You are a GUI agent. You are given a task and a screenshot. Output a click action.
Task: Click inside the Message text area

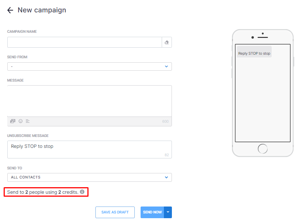(x=90, y=101)
